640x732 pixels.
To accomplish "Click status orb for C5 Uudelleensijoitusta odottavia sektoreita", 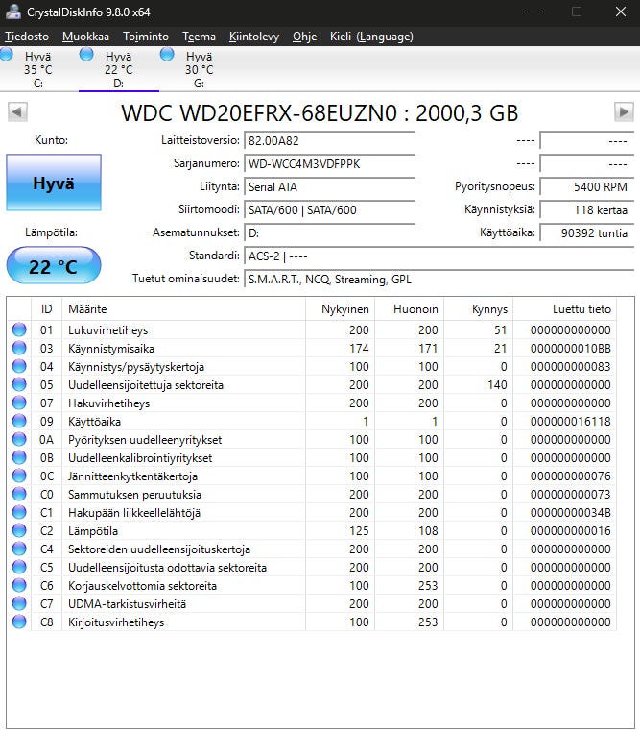I will (x=19, y=567).
